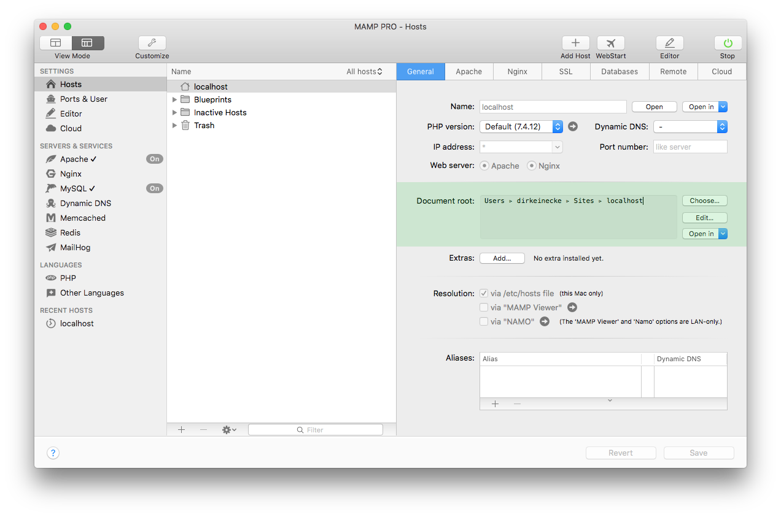
Task: Switch to the SSL tab
Action: [x=565, y=71]
